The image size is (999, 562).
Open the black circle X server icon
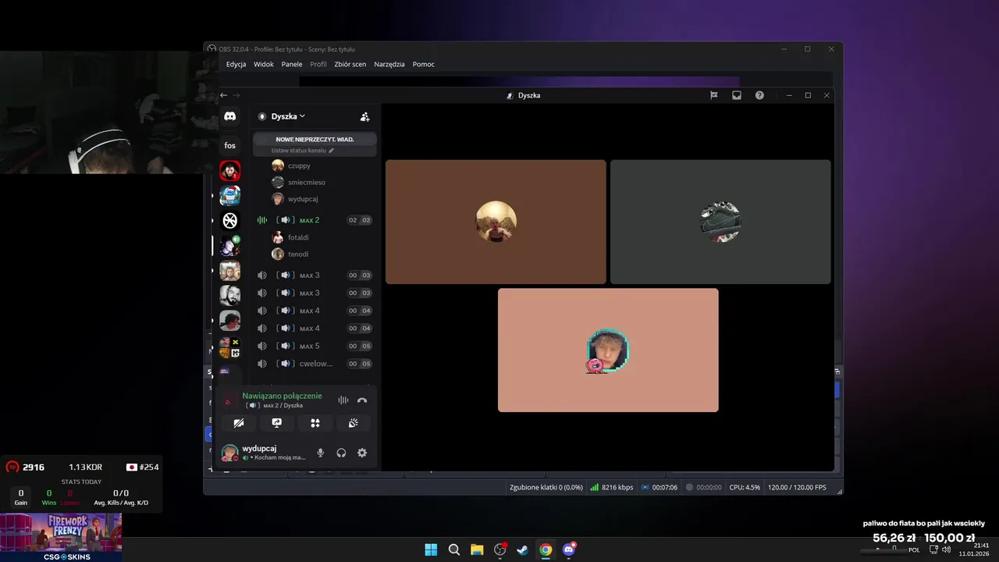pos(229,221)
